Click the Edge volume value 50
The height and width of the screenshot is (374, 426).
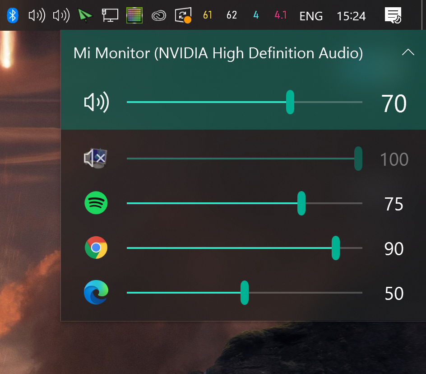click(394, 294)
